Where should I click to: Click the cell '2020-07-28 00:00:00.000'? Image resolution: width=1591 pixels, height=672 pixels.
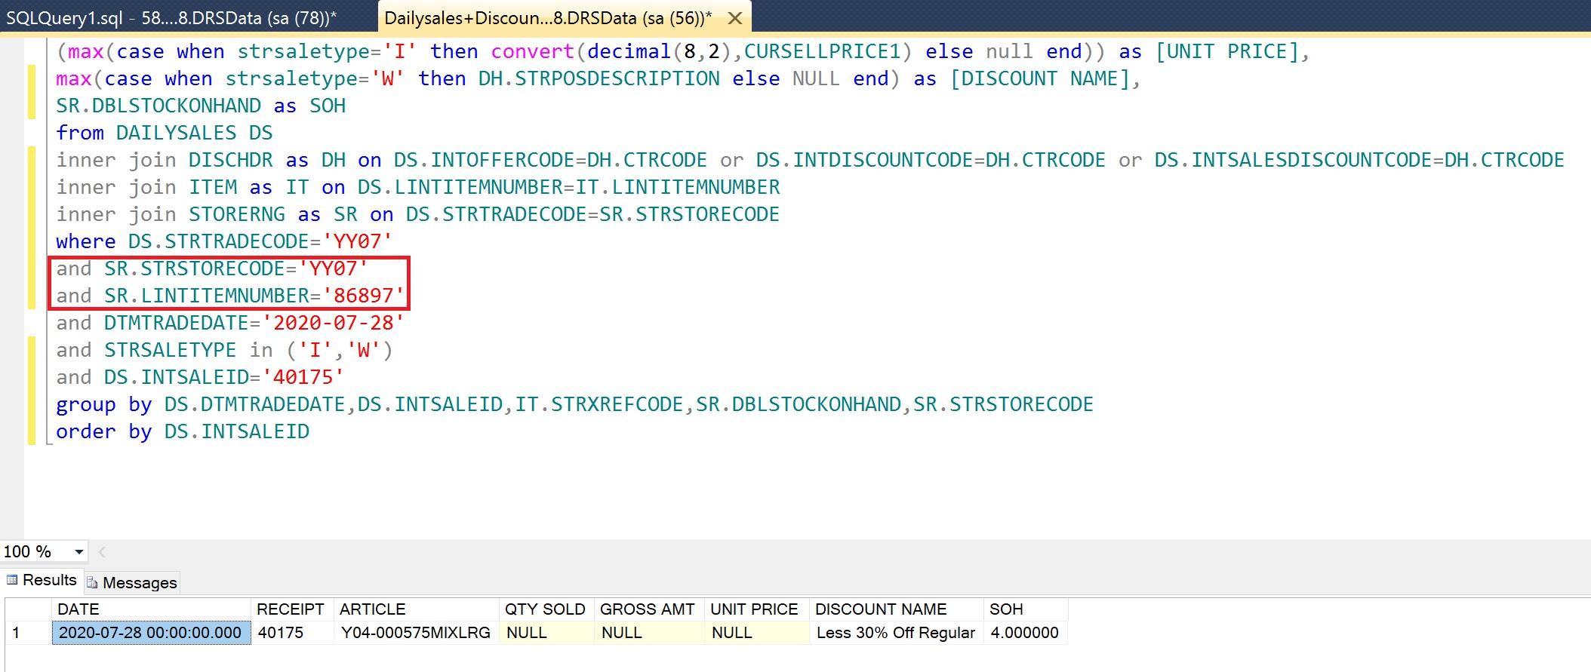pos(151,633)
